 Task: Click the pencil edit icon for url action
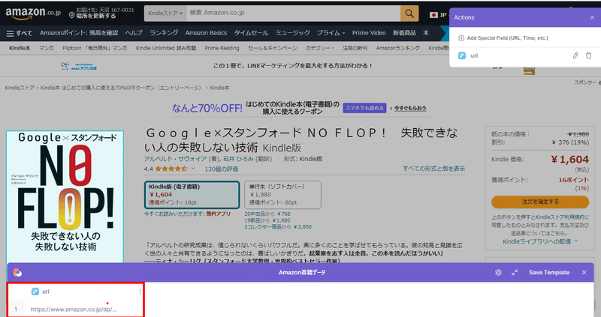(x=575, y=55)
